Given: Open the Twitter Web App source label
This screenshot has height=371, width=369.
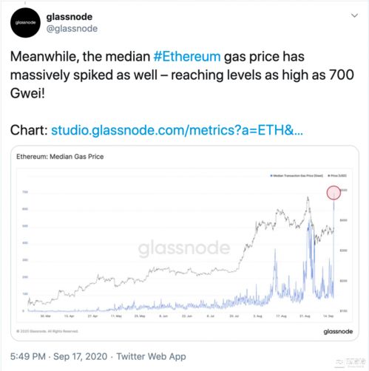Looking at the screenshot, I should (151, 356).
